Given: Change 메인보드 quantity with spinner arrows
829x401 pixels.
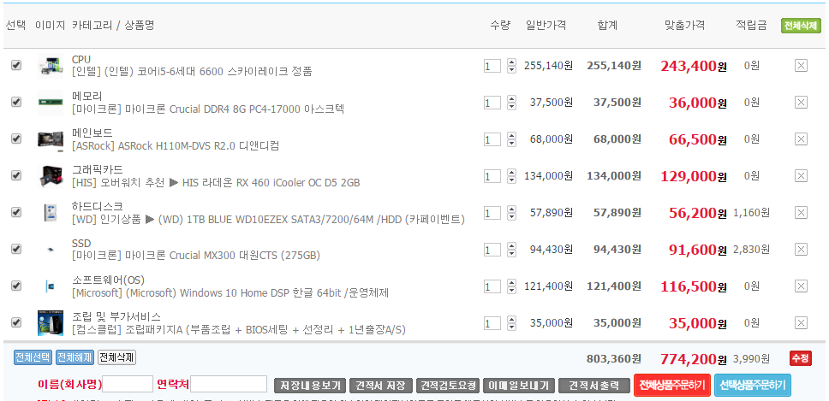Looking at the screenshot, I should coord(511,139).
